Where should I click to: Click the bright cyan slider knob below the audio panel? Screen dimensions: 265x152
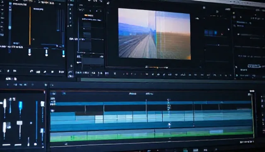[63, 53]
